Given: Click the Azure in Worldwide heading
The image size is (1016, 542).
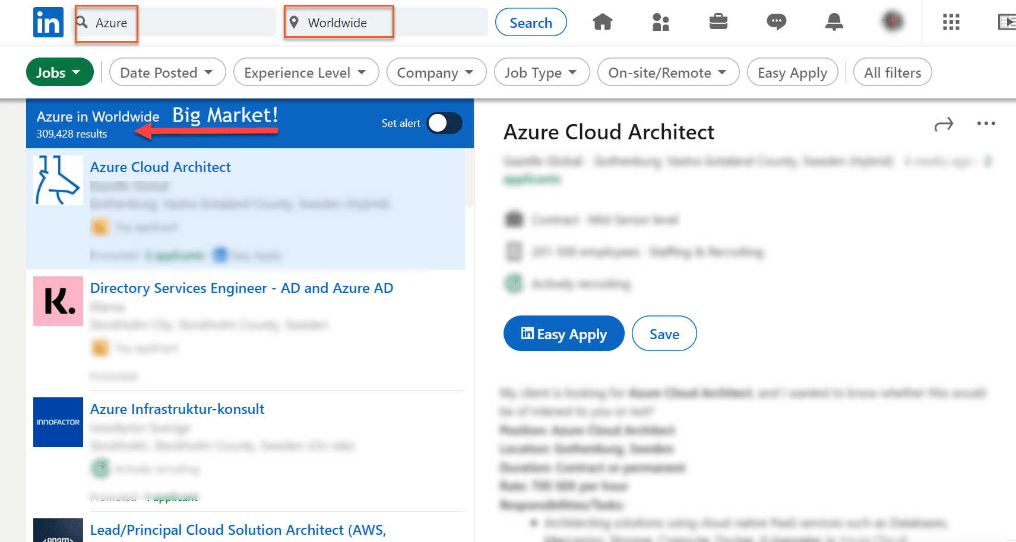Looking at the screenshot, I should (x=98, y=116).
